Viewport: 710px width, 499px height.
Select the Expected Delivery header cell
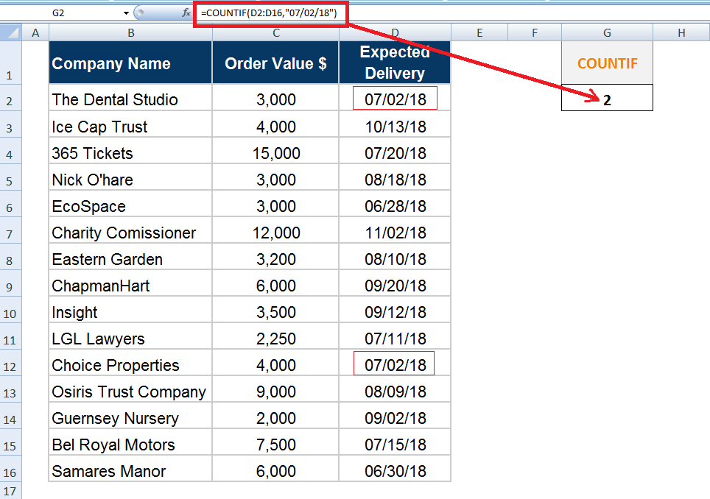(395, 63)
